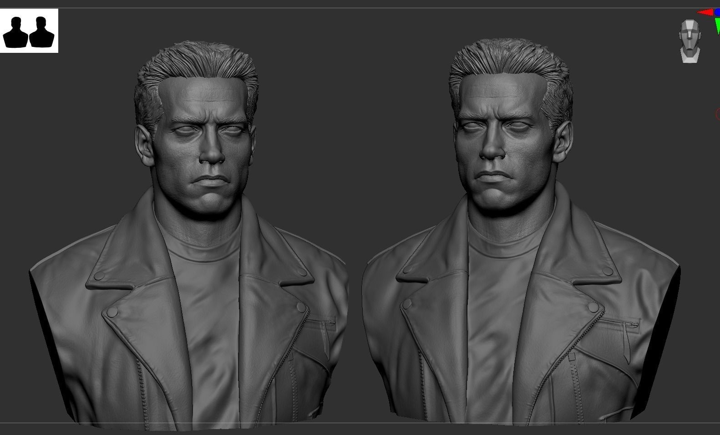Click the CamView head orientation icon
Viewport: 720px width, 435px height.
point(690,41)
